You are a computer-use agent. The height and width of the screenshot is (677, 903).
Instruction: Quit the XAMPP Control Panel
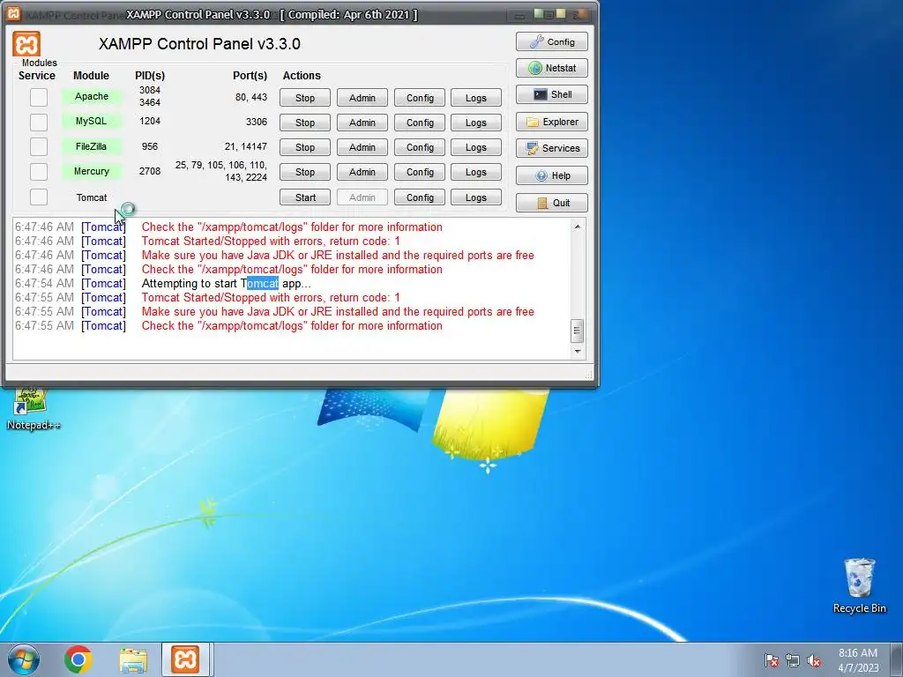click(552, 203)
